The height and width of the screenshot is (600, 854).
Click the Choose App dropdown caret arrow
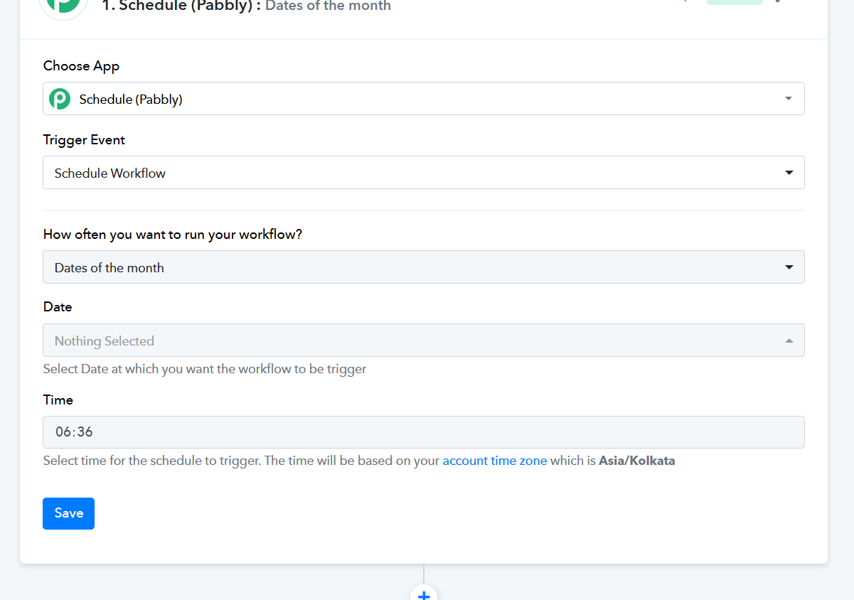click(788, 99)
